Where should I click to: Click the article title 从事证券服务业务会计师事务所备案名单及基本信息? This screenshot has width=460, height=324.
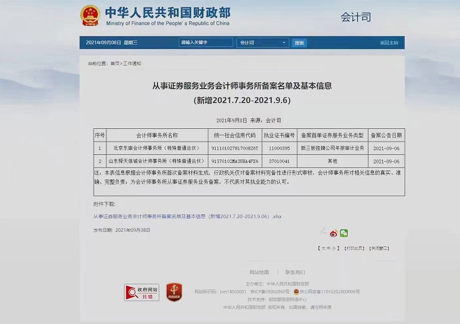241,86
